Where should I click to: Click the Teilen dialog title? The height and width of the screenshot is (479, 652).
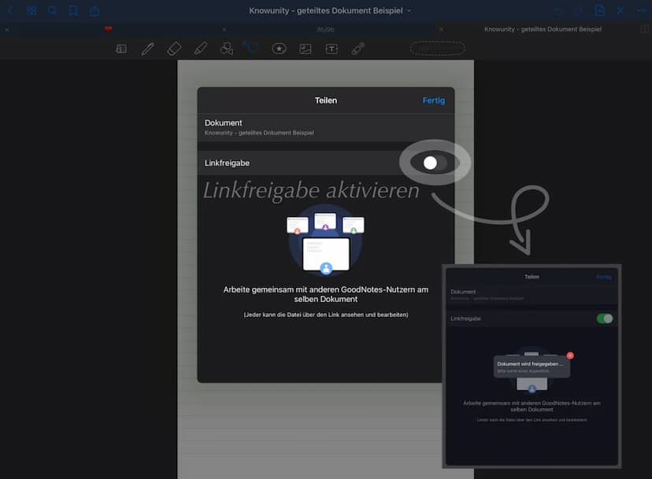pos(325,101)
